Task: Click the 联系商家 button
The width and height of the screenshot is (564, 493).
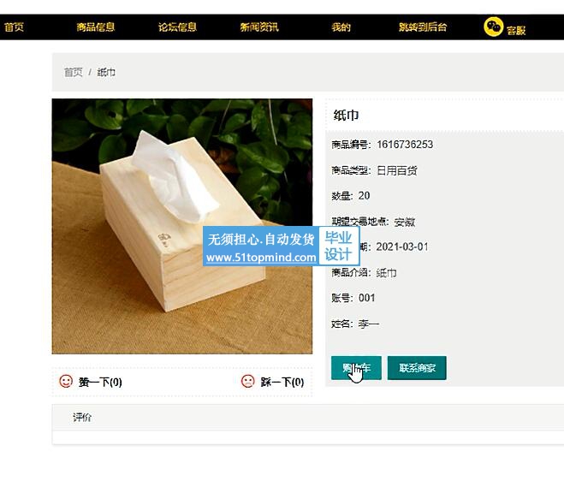Action: (x=417, y=368)
